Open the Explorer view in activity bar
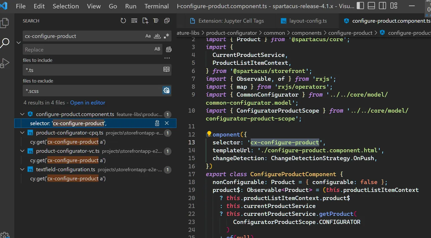The image size is (431, 238). tap(4, 23)
